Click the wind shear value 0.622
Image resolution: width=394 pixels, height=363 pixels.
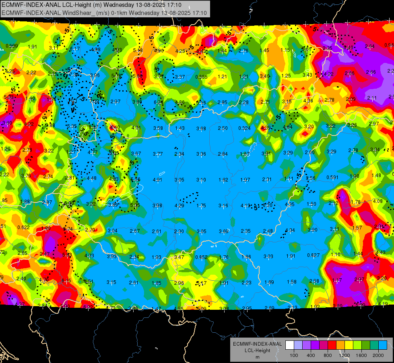tap(24, 227)
